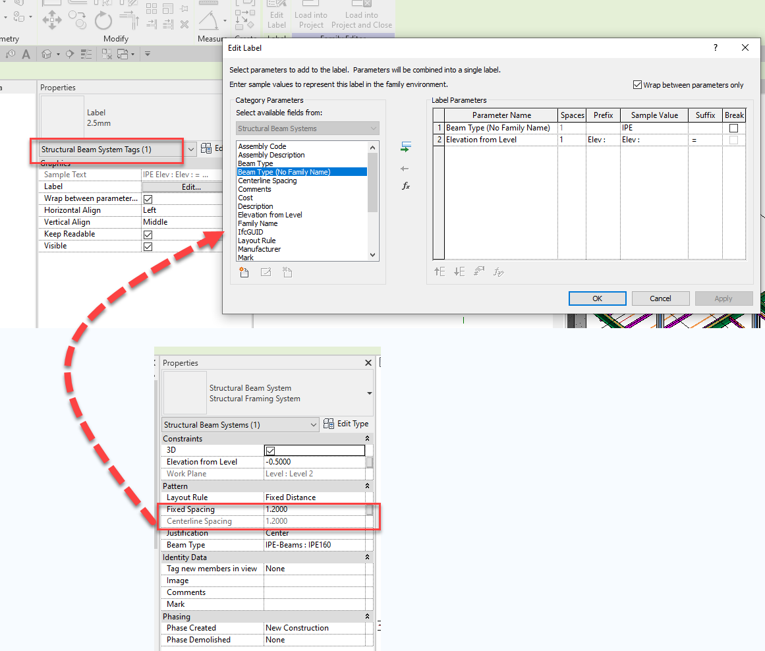Select the Edit Label tool in the ribbon
Screen dimensions: 765x651
[276, 14]
